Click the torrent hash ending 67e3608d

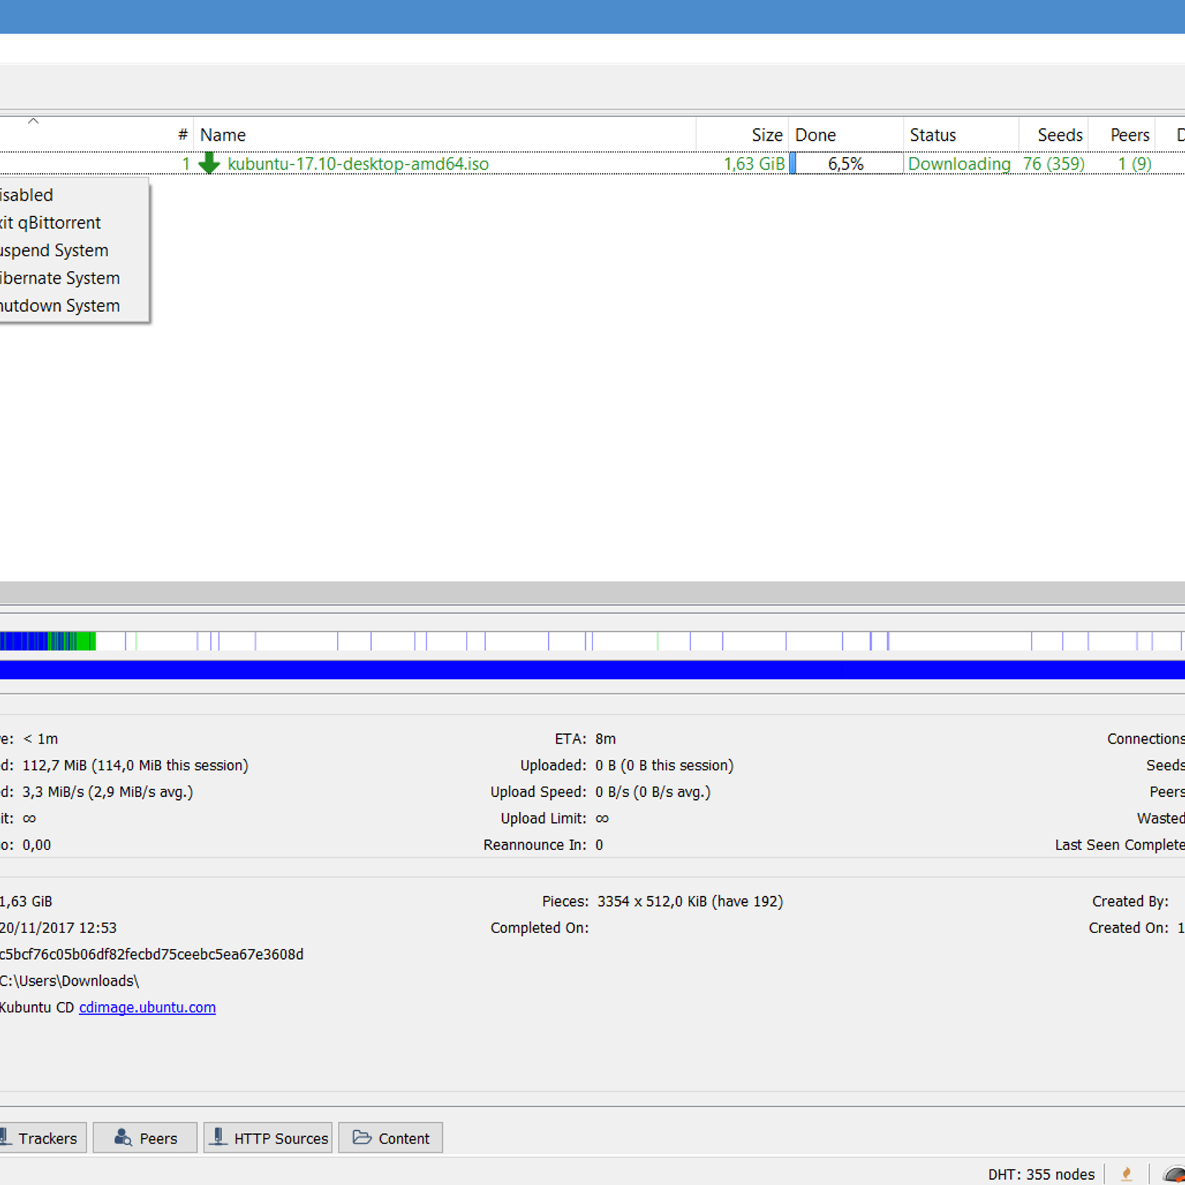coord(152,954)
